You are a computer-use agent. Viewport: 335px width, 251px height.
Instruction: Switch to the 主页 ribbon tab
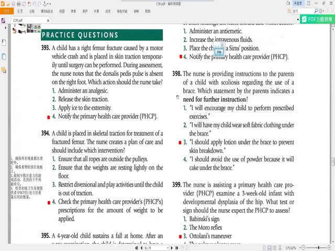(20, 10)
